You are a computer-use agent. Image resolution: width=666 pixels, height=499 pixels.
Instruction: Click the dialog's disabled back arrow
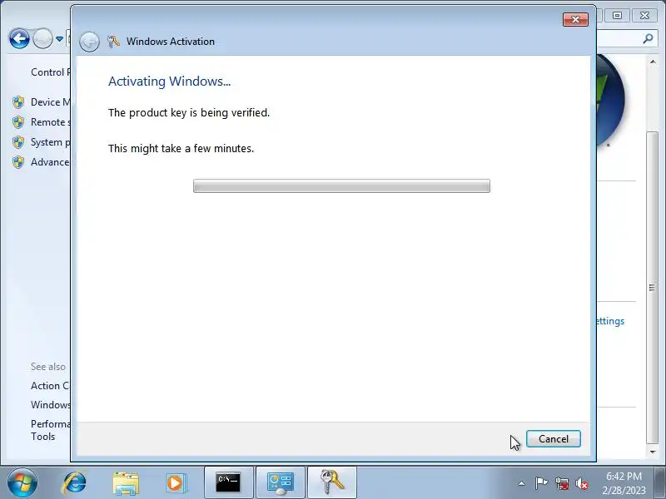click(89, 42)
